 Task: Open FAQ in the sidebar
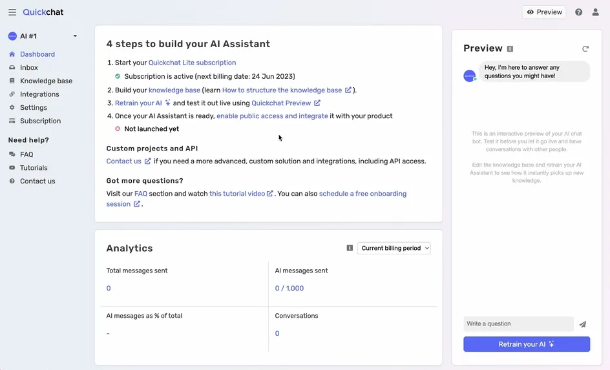pos(26,154)
